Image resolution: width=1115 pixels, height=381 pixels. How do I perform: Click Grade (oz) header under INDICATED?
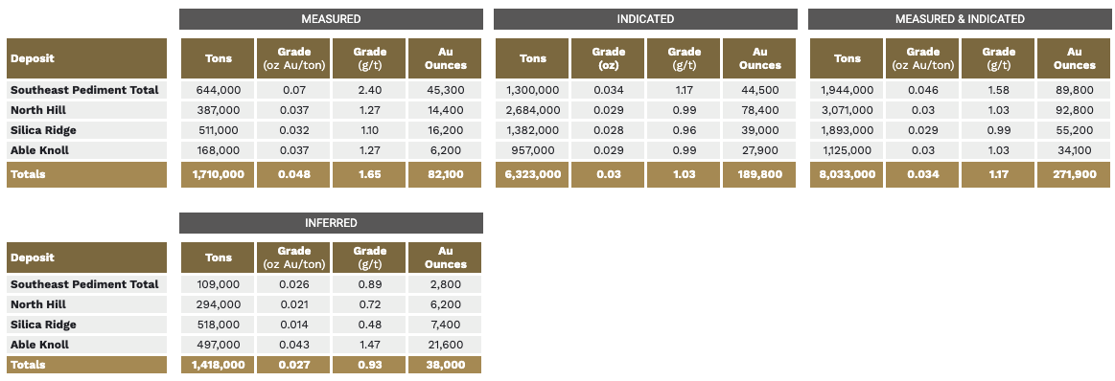[x=608, y=58]
